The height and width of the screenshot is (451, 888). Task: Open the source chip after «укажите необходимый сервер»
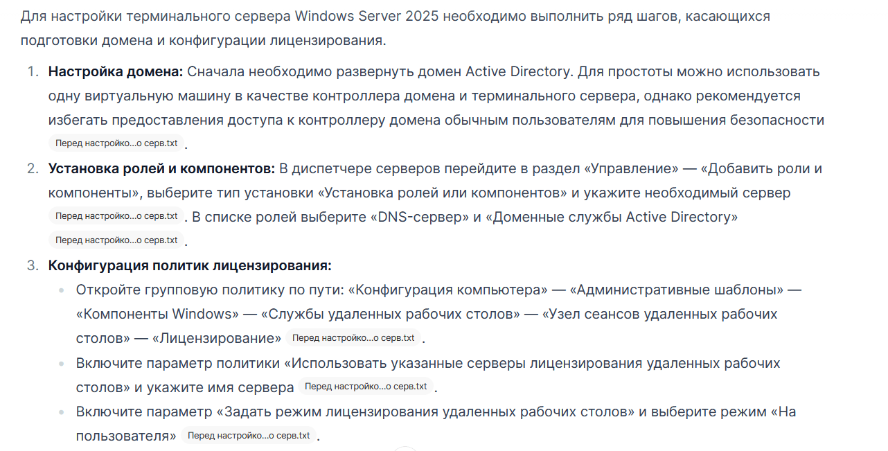click(x=116, y=216)
